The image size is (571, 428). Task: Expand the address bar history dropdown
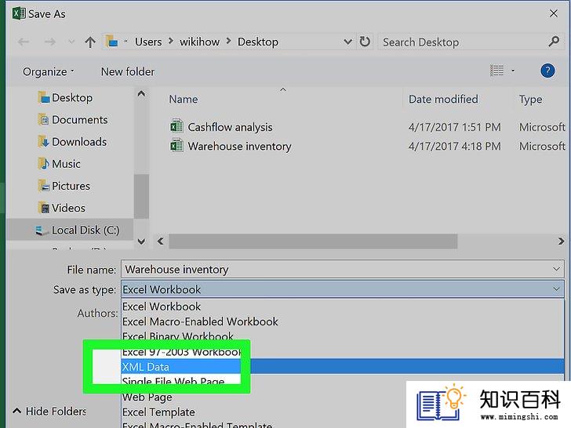click(347, 42)
